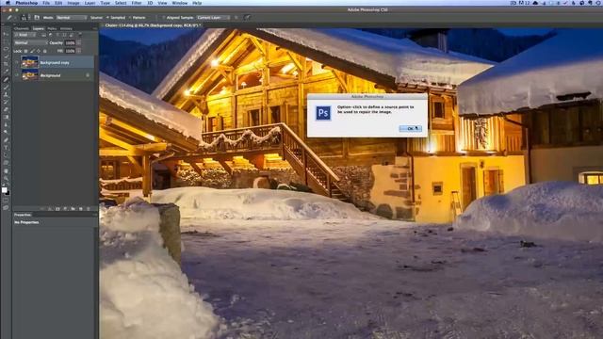The image size is (603, 339).
Task: Set the background color swatch
Action: point(8,193)
